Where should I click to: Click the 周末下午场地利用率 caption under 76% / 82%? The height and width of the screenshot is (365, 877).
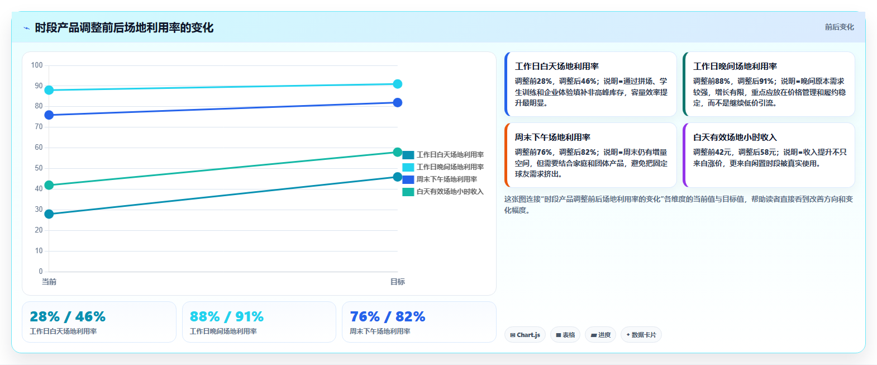coord(380,331)
